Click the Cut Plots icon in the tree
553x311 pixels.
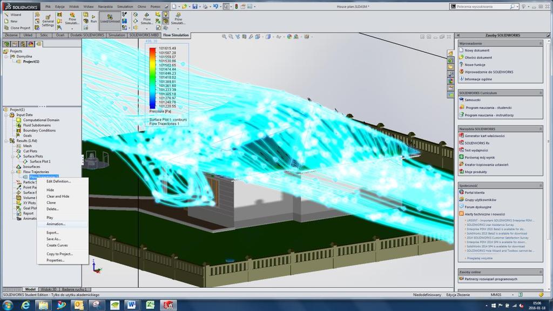point(19,151)
